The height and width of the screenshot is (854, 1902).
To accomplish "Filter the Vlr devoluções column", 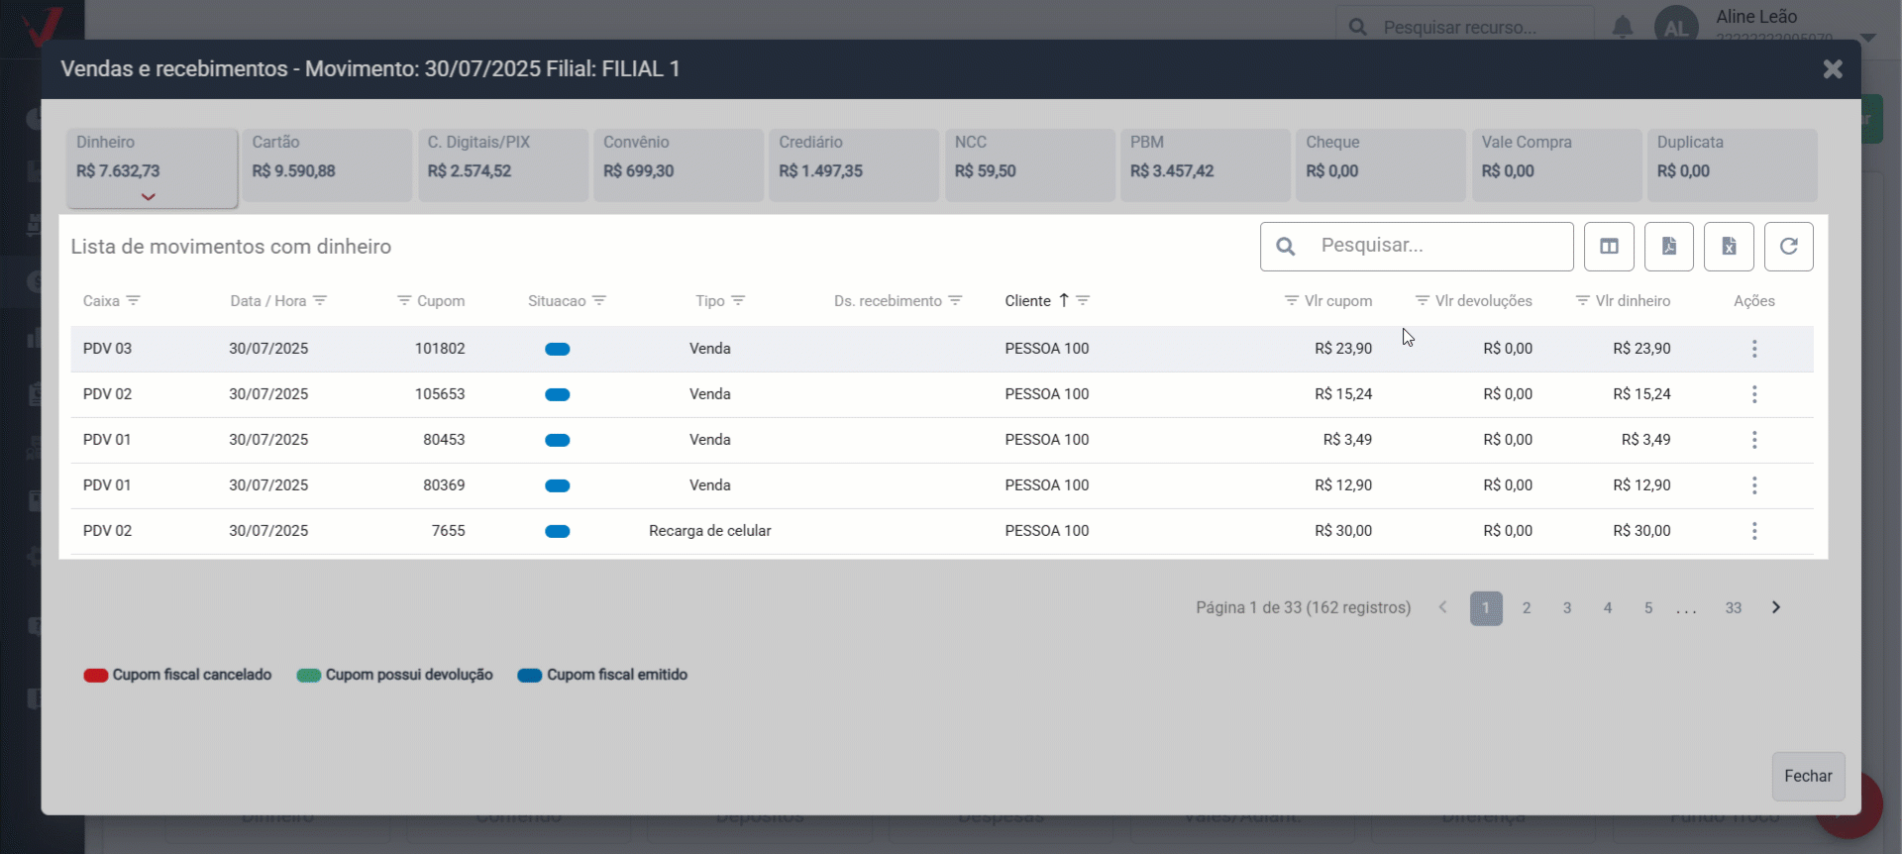I will [1423, 301].
